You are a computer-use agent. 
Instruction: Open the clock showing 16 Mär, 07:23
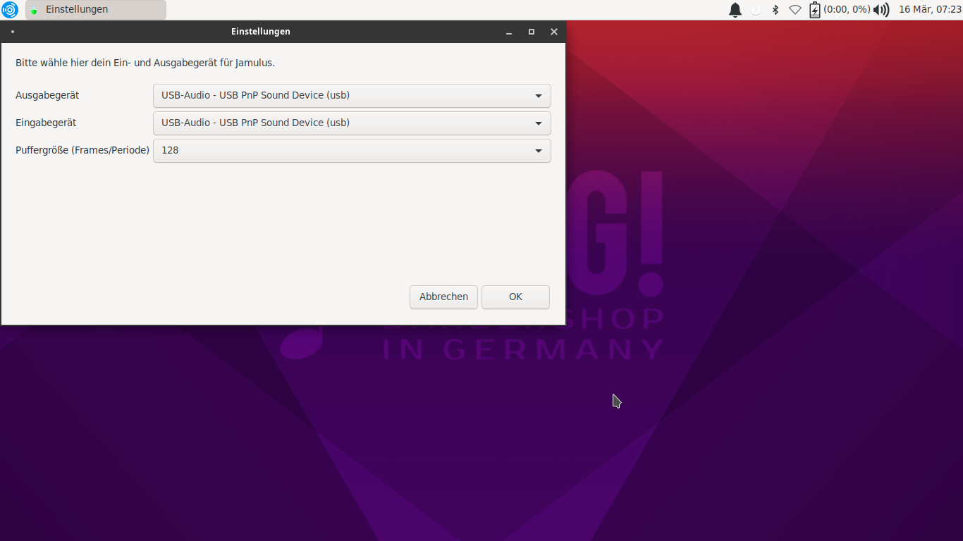pos(930,10)
